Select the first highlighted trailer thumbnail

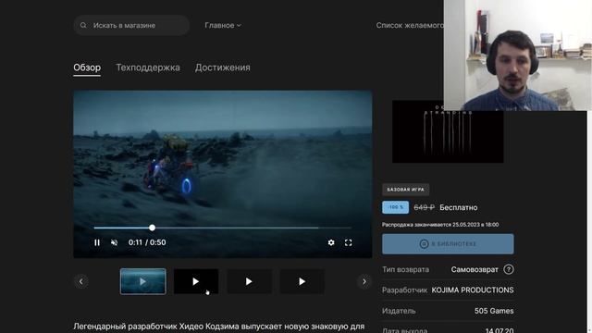coord(143,281)
